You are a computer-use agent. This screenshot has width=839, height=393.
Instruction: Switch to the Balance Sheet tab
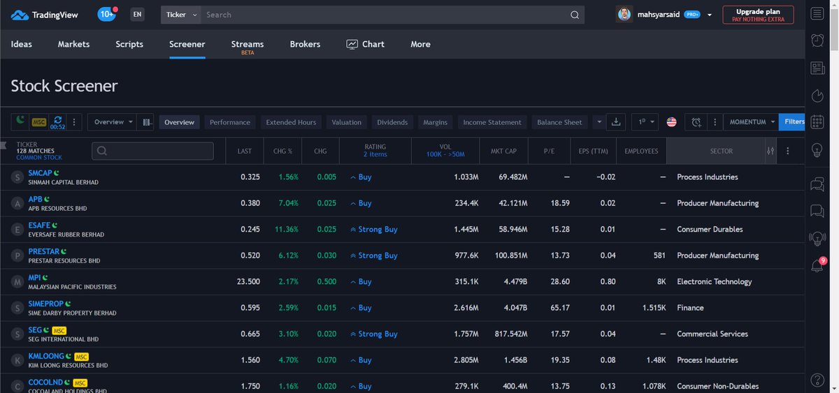pos(559,122)
